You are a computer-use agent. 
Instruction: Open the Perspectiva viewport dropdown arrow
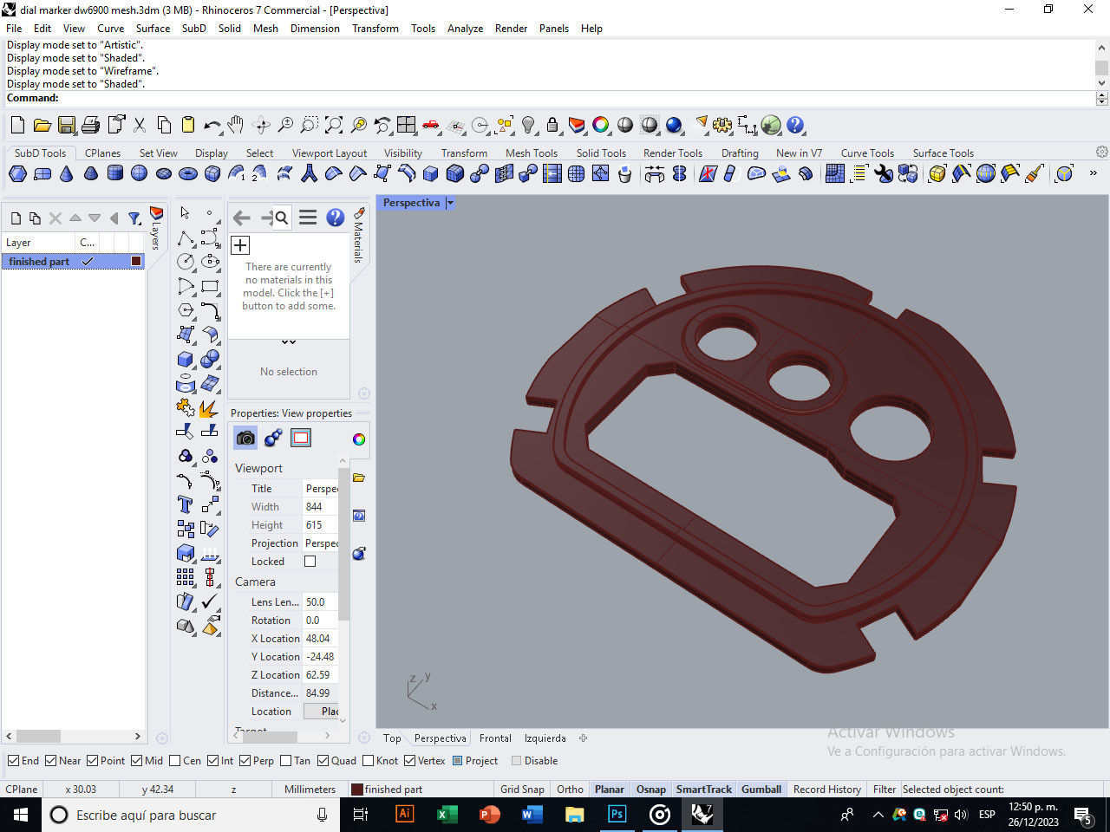tap(450, 203)
